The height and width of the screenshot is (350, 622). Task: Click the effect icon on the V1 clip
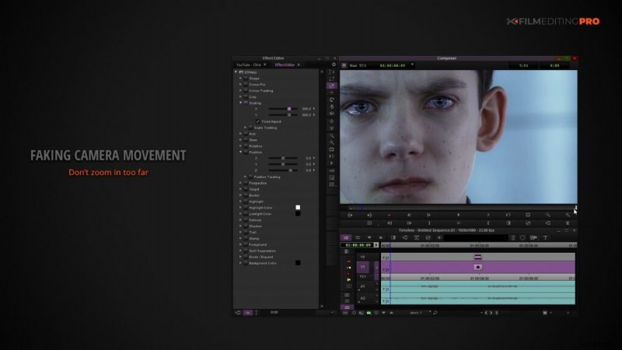[477, 267]
